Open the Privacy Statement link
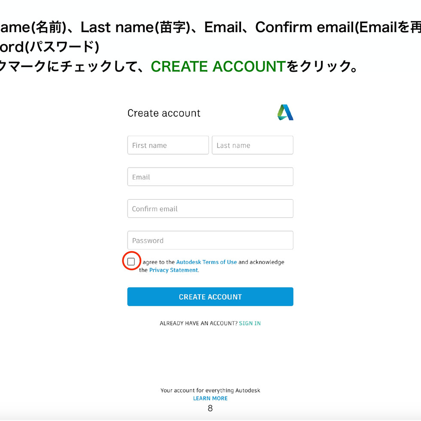The image size is (421, 421). pyautogui.click(x=174, y=270)
